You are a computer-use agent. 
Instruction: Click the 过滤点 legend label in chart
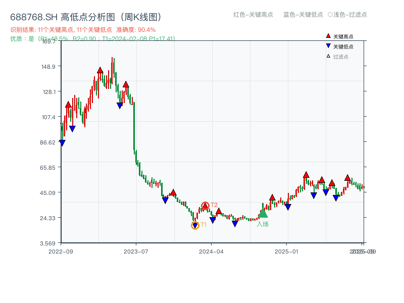pyautogui.click(x=340, y=57)
